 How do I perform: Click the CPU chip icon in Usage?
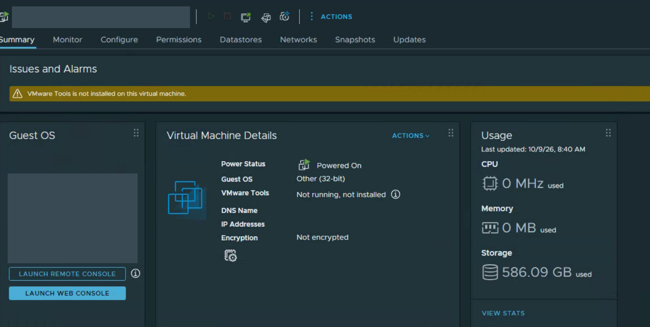click(490, 184)
